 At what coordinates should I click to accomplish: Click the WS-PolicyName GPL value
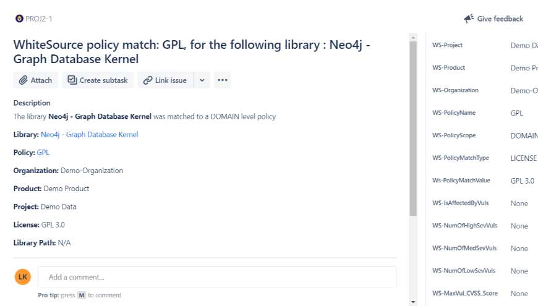516,113
